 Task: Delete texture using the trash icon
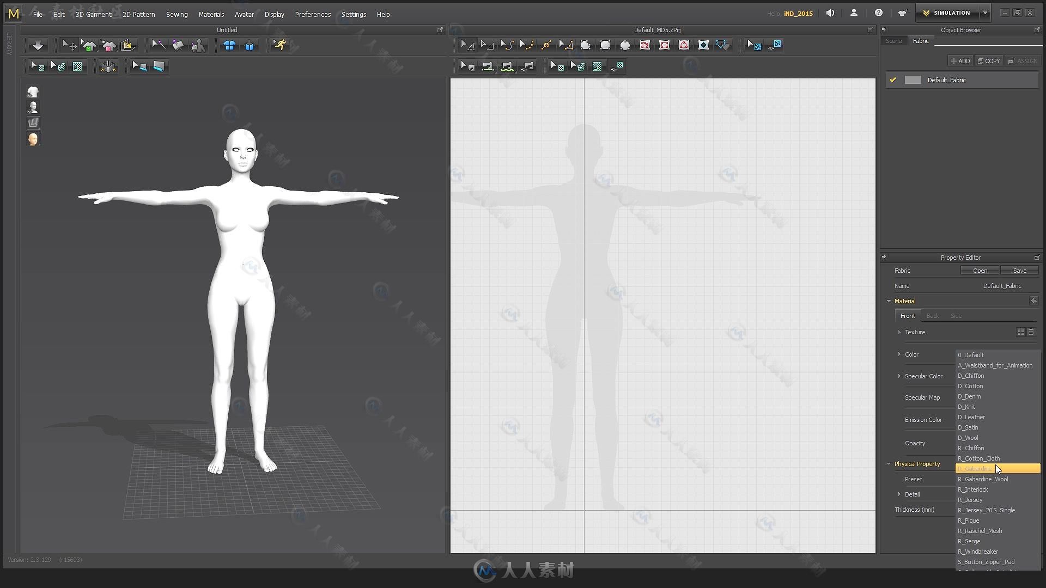(1031, 332)
